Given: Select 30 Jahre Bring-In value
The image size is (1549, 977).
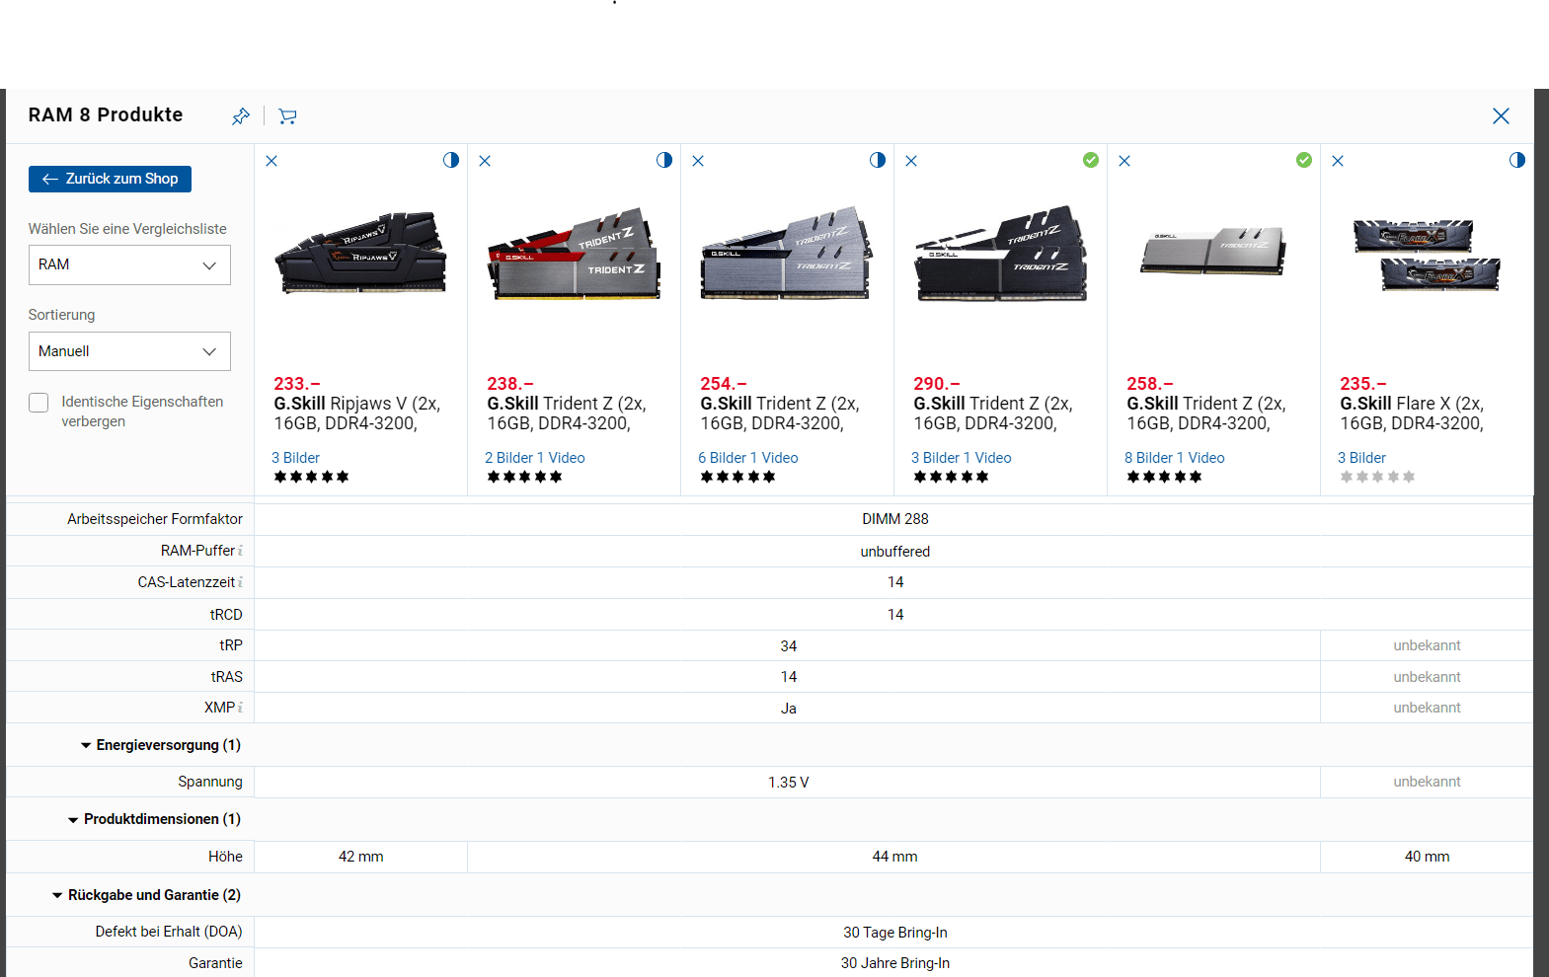Looking at the screenshot, I should [895, 963].
